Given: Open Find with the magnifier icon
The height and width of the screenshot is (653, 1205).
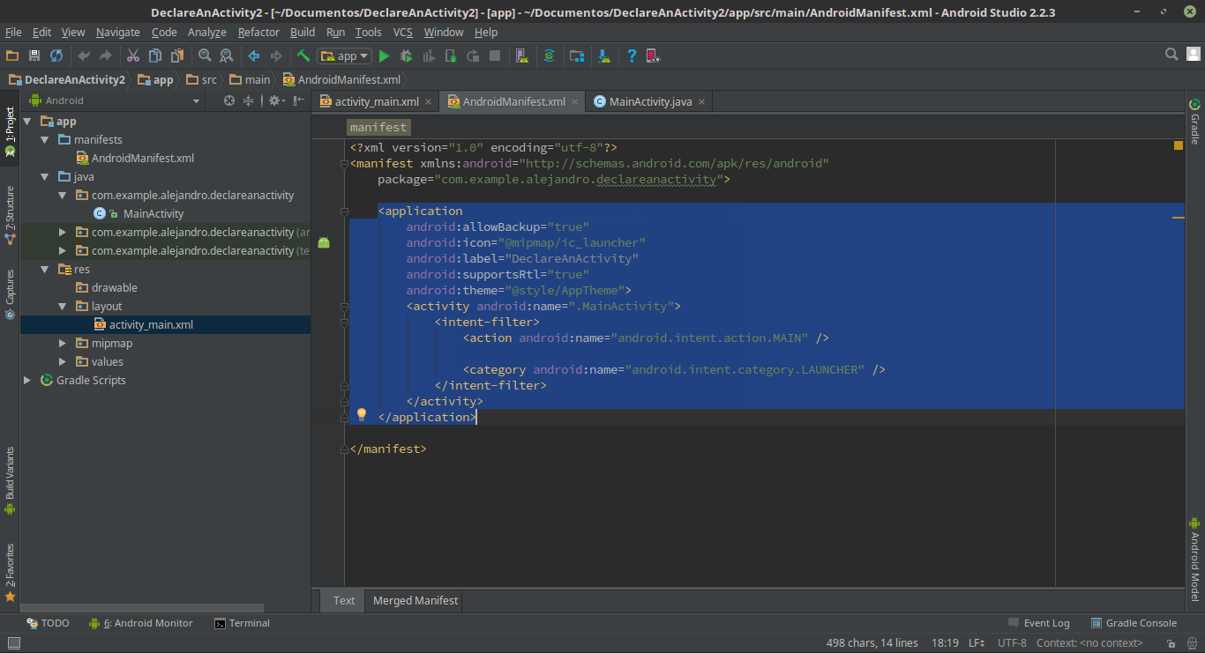Looking at the screenshot, I should tap(205, 56).
